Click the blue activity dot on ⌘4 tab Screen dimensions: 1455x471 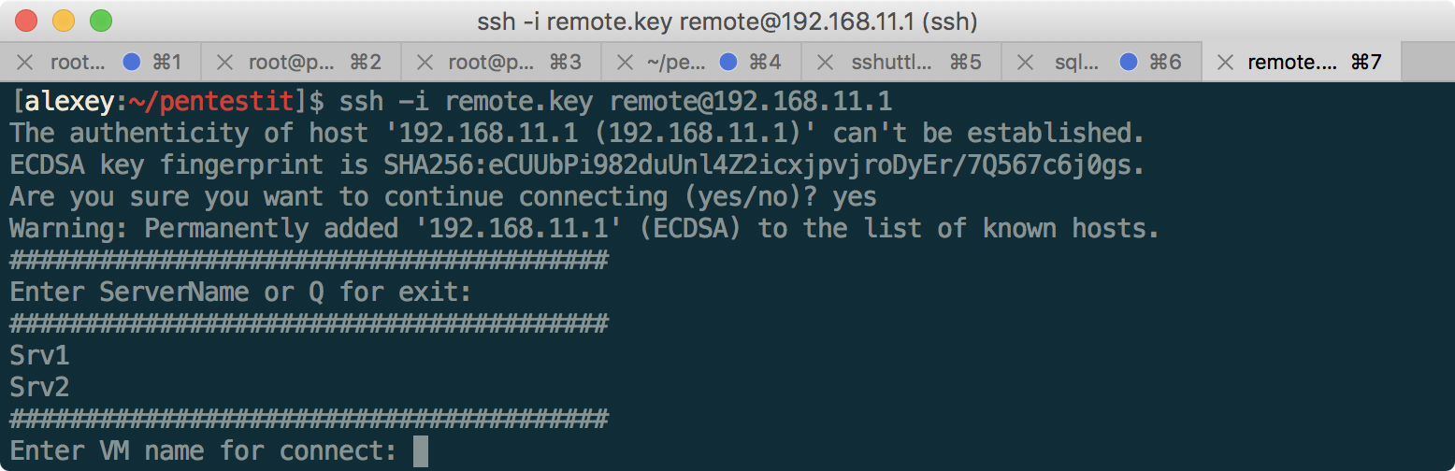click(x=728, y=63)
